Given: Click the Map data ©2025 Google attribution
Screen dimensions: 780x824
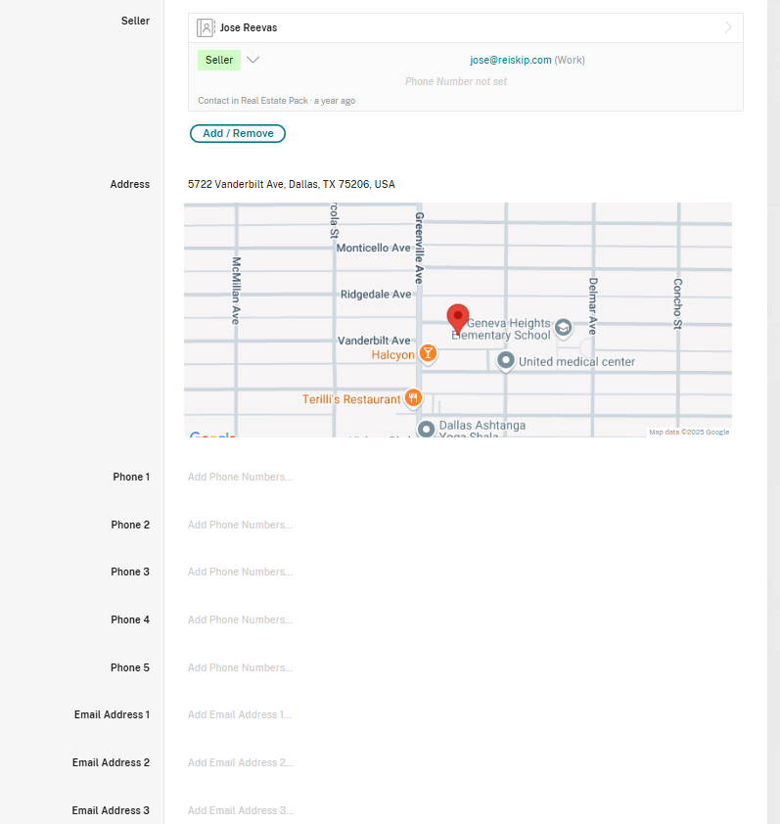Looking at the screenshot, I should [x=689, y=432].
